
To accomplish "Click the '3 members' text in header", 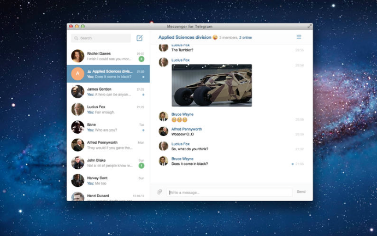I will (228, 38).
